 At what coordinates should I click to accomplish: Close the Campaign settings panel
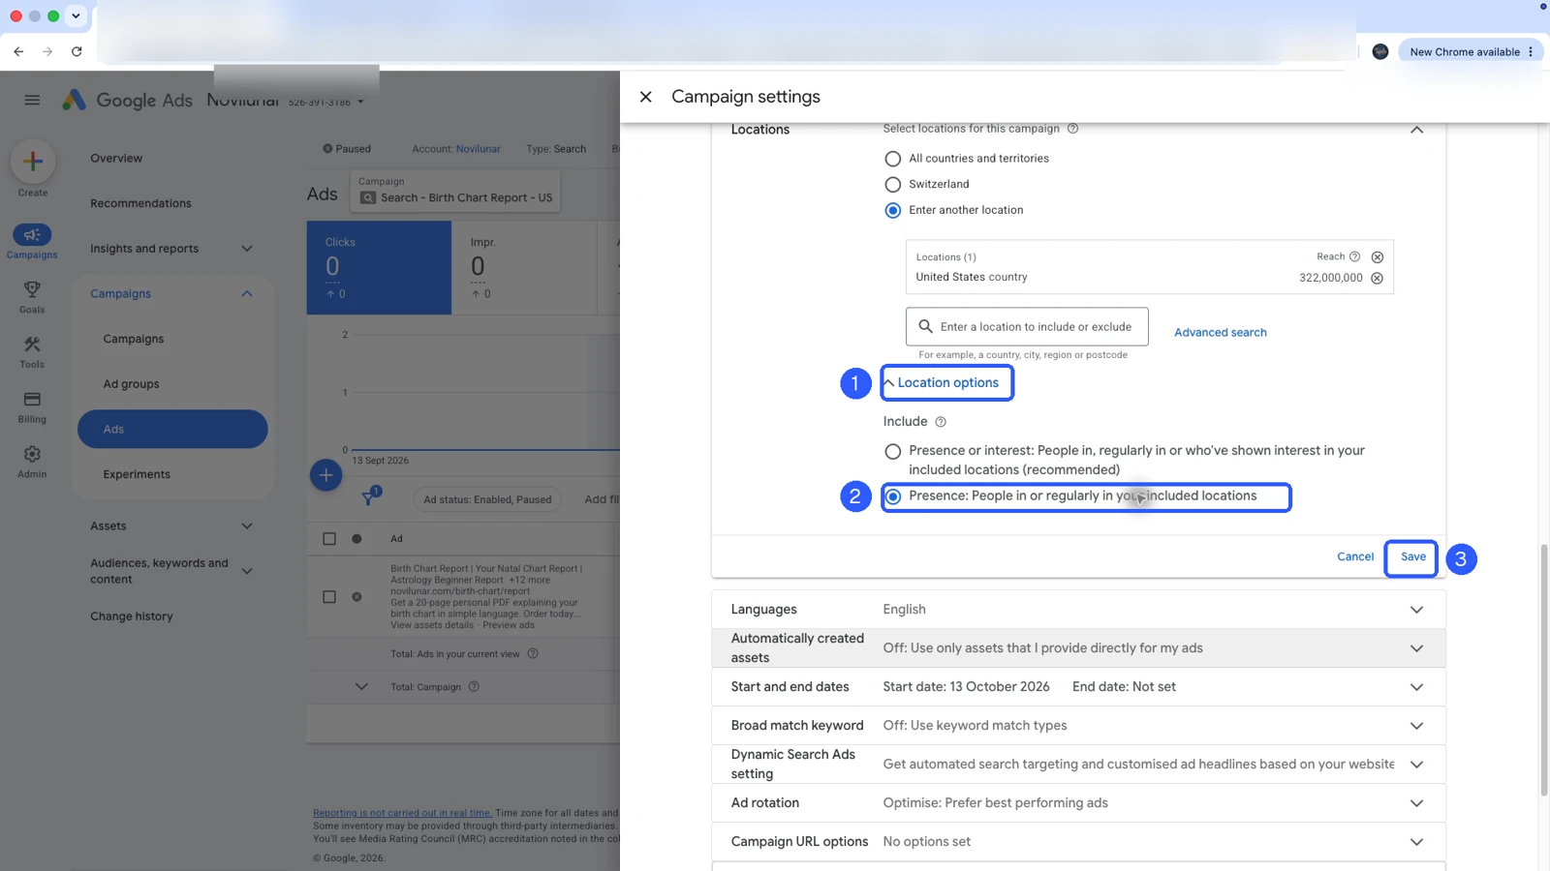(x=645, y=97)
